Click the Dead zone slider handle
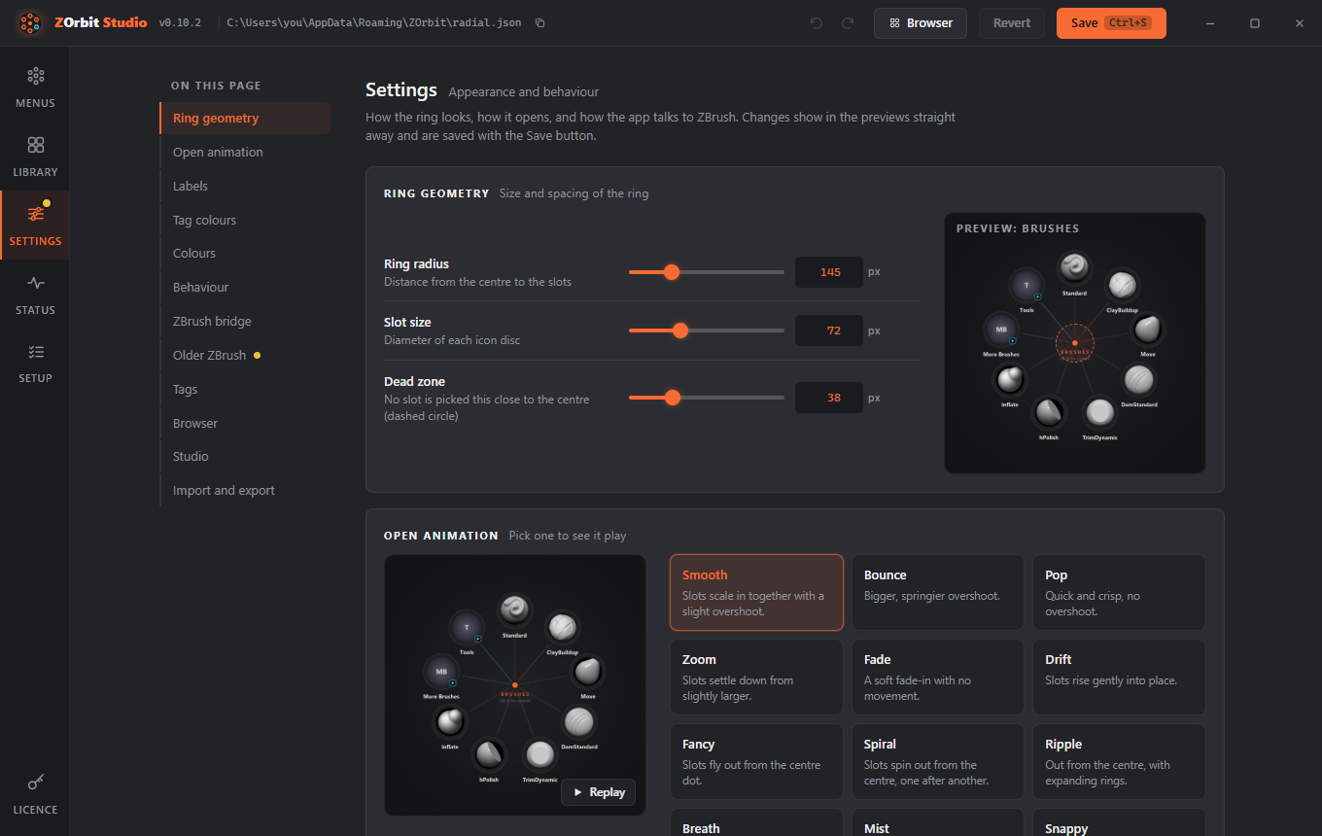Image resolution: width=1322 pixels, height=836 pixels. coord(672,398)
